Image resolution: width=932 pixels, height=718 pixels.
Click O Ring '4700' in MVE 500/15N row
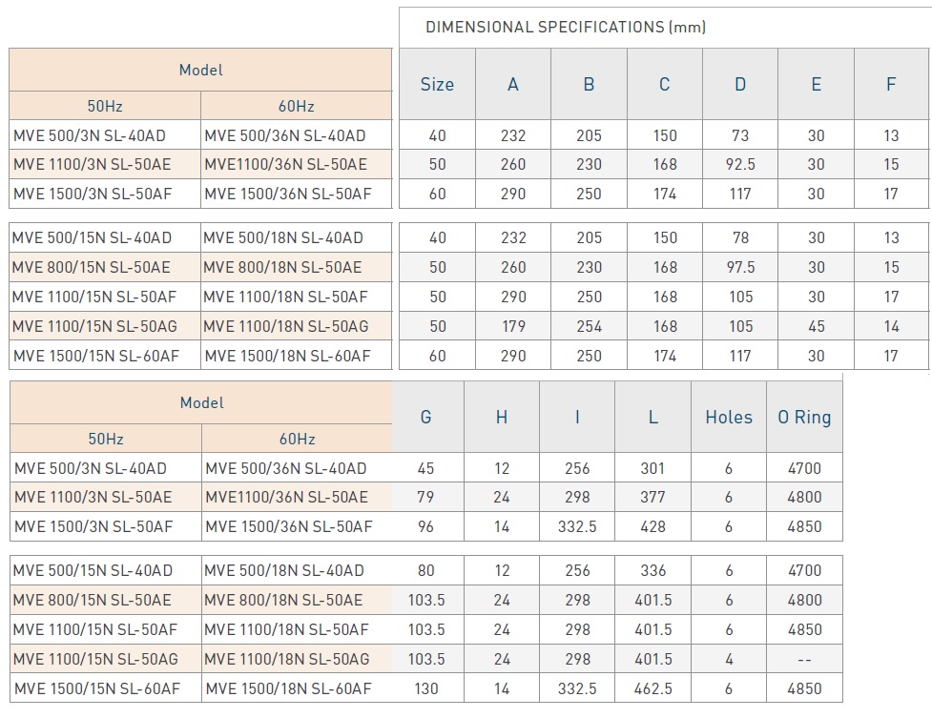[805, 570]
